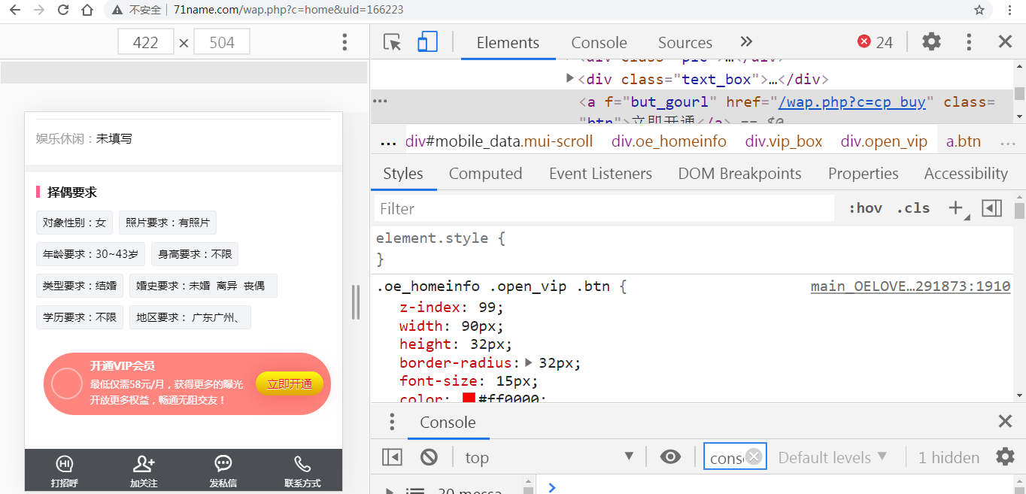1026x494 pixels.
Task: Open DevTools settings gear
Action: click(931, 42)
